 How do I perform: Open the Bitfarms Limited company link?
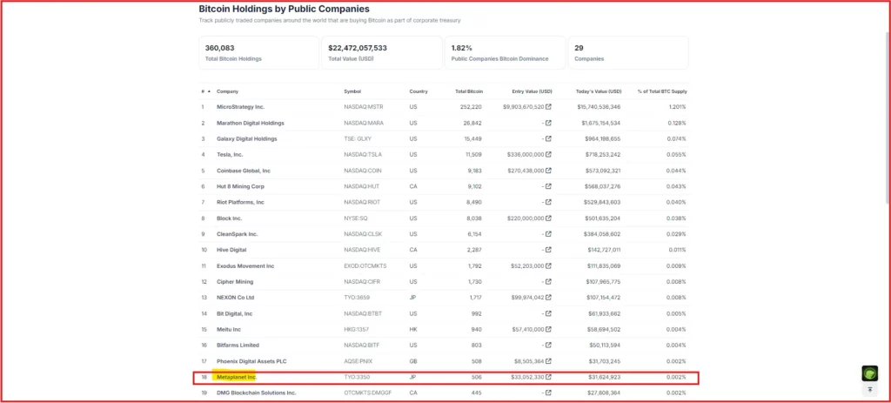(x=238, y=345)
